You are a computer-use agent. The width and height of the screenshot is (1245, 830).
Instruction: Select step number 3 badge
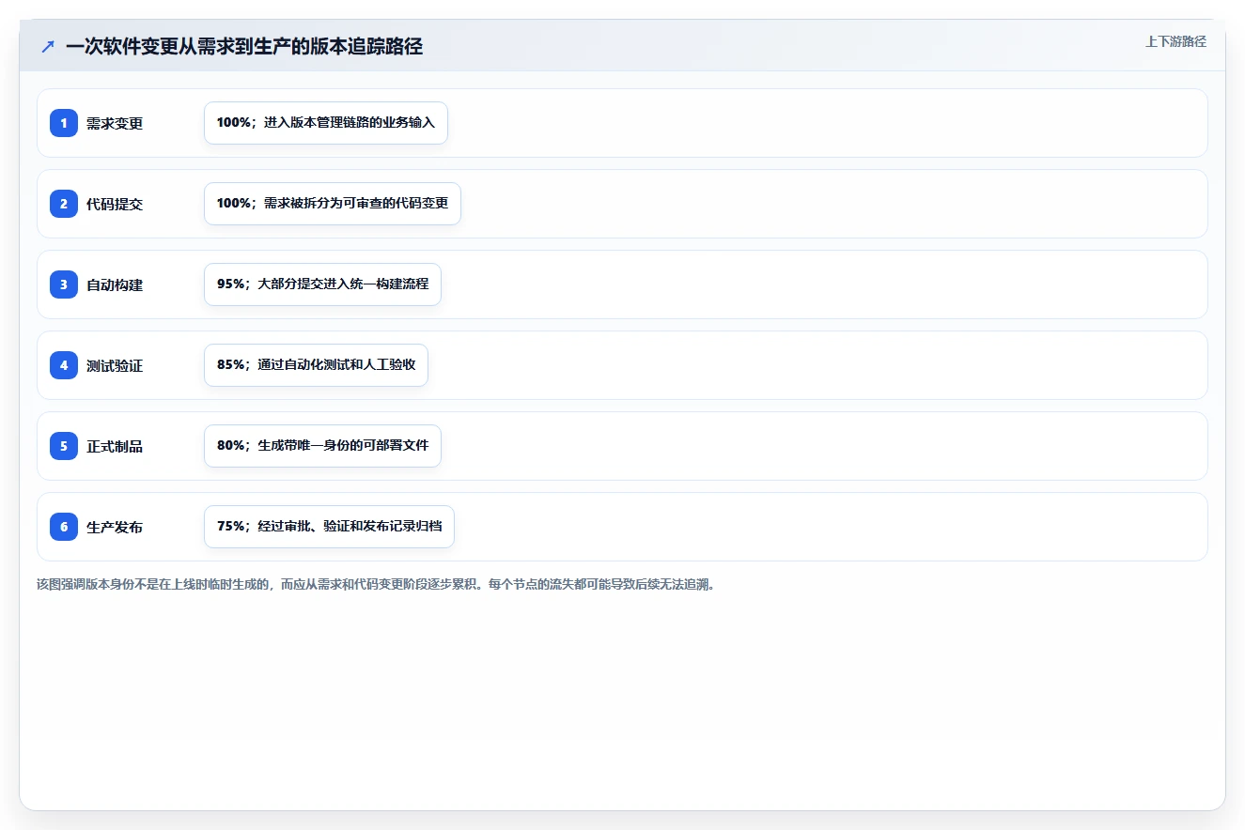pyautogui.click(x=64, y=284)
